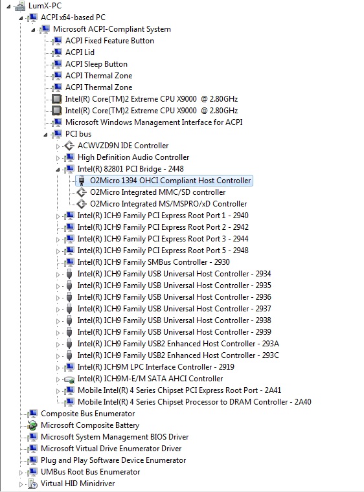Click the O2Micro Integrated MMC/SD controller icon
Viewport: 364px width, 492px height.
click(x=82, y=192)
